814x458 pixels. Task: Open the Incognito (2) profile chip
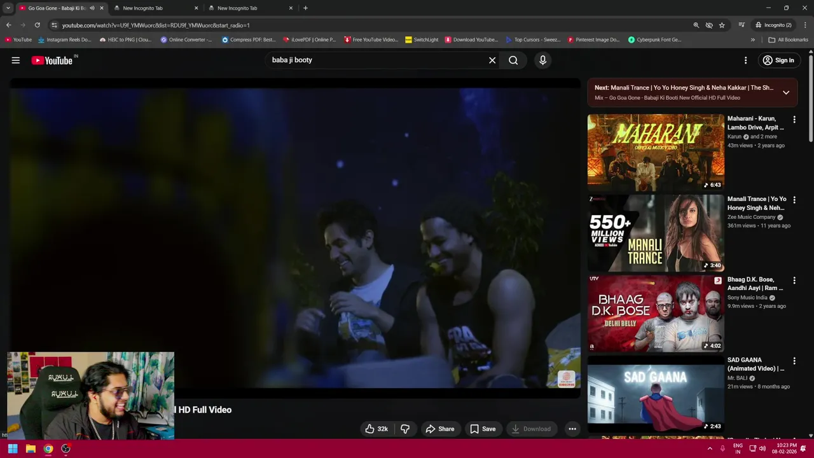point(773,25)
